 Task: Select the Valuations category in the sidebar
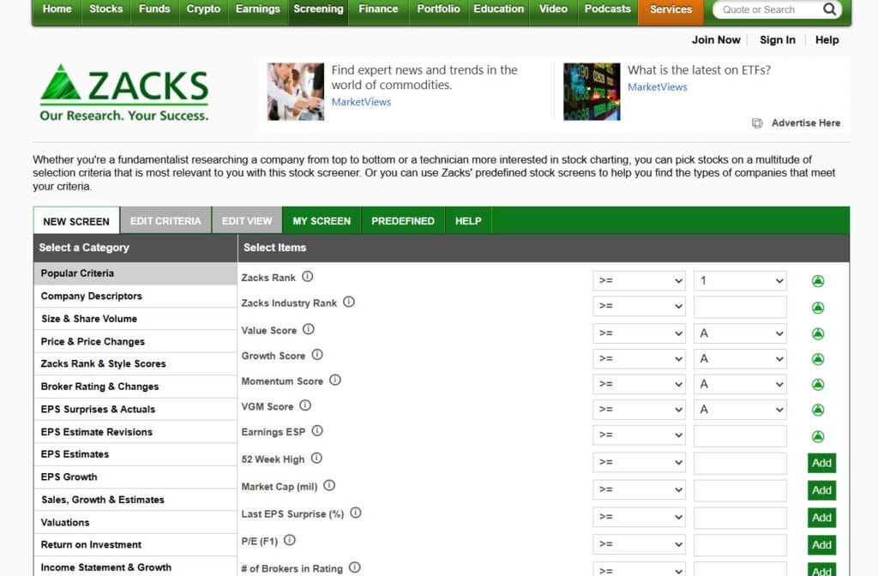pyautogui.click(x=65, y=521)
